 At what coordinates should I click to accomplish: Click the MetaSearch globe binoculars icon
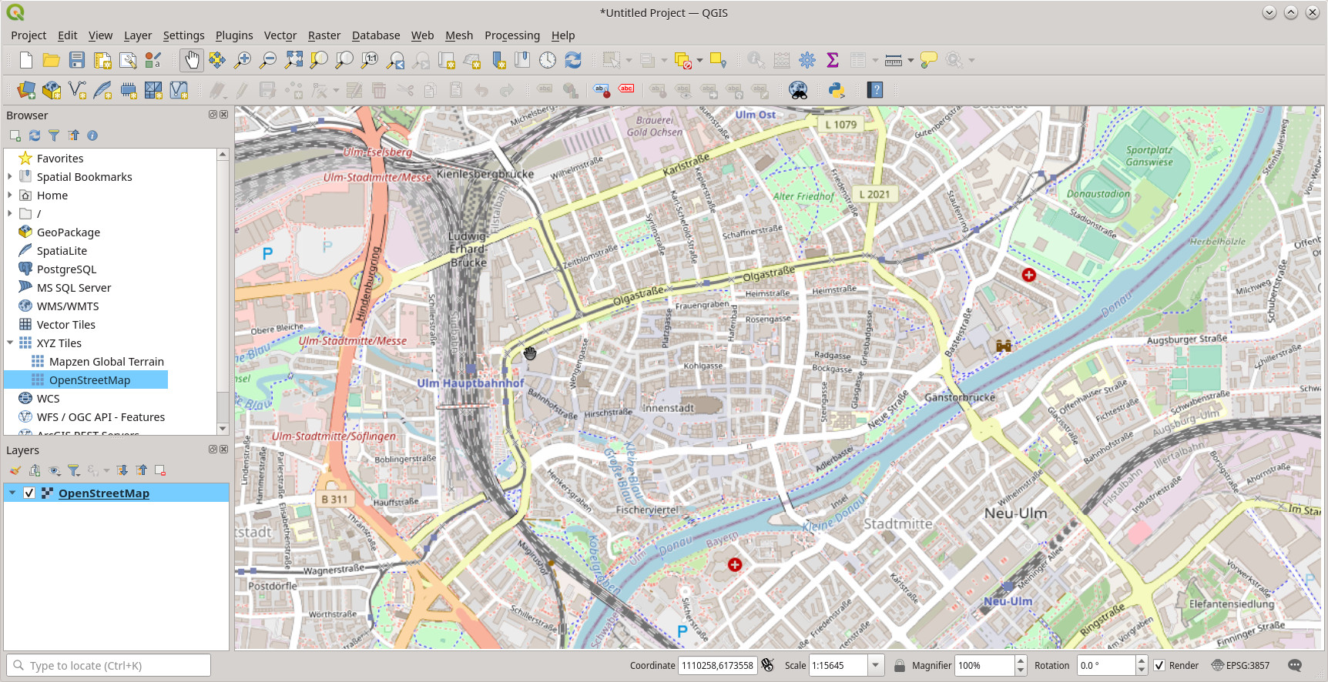(799, 90)
